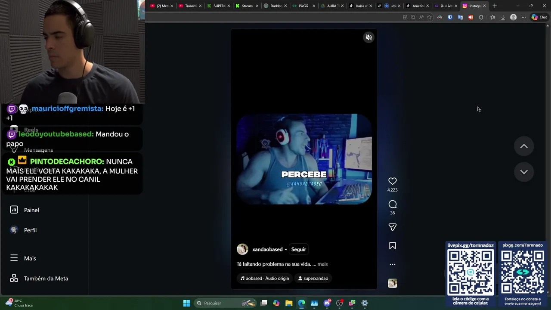Share the reel using the paper plane icon
The height and width of the screenshot is (310, 551).
pyautogui.click(x=392, y=227)
